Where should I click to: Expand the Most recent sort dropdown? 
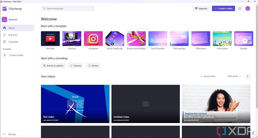pos(234,76)
